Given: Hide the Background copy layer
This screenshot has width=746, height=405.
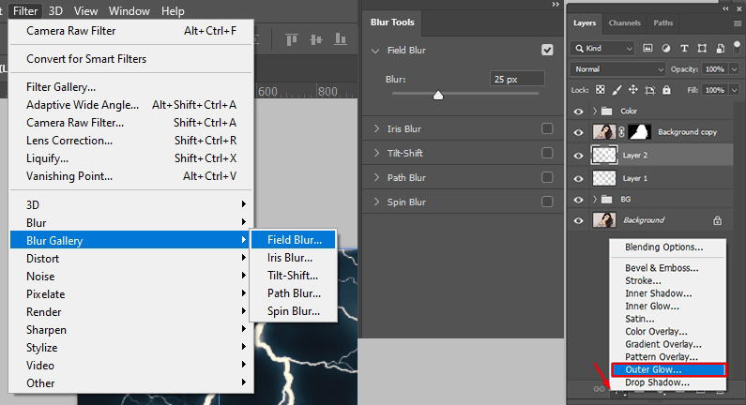Looking at the screenshot, I should pos(578,133).
